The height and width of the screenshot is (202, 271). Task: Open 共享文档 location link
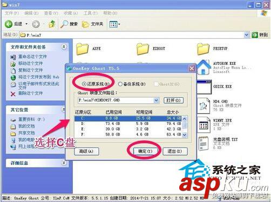coord(26,133)
